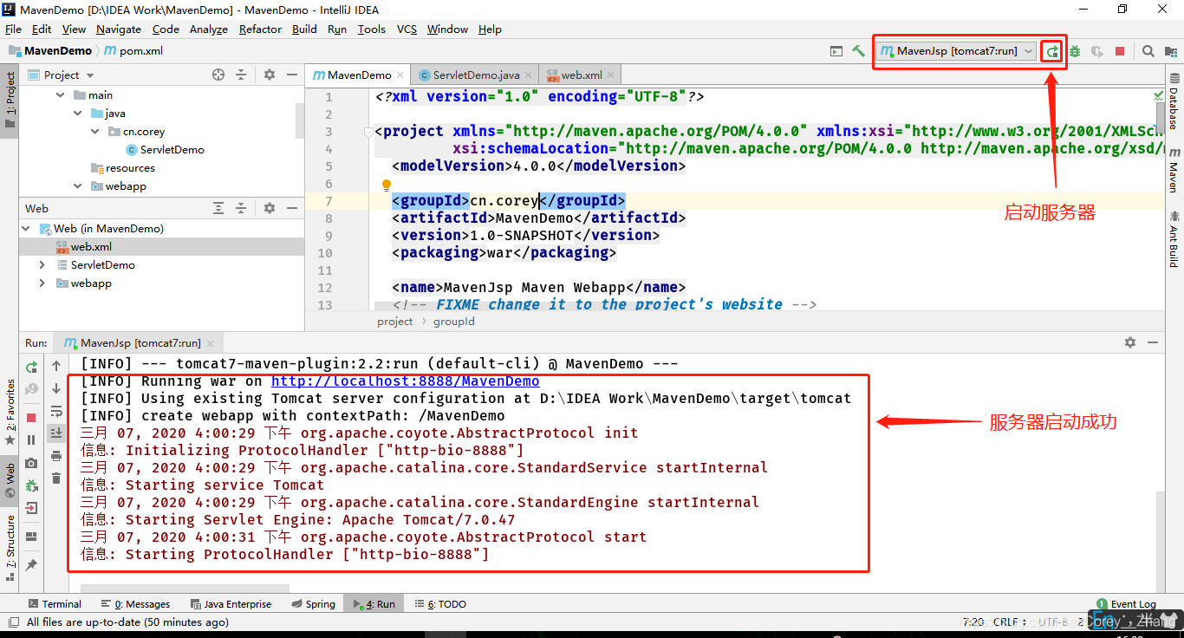
Task: Hide the Project panel with minus icon
Action: tap(291, 75)
